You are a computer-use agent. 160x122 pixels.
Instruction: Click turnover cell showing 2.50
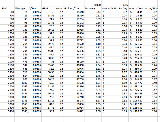pyautogui.click(x=93, y=111)
